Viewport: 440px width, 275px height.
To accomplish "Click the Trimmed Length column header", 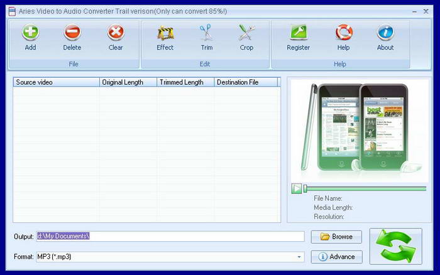I will [x=185, y=82].
